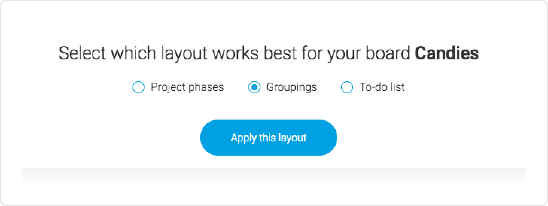Tap the filled blue dot next to Groupings

click(x=254, y=88)
